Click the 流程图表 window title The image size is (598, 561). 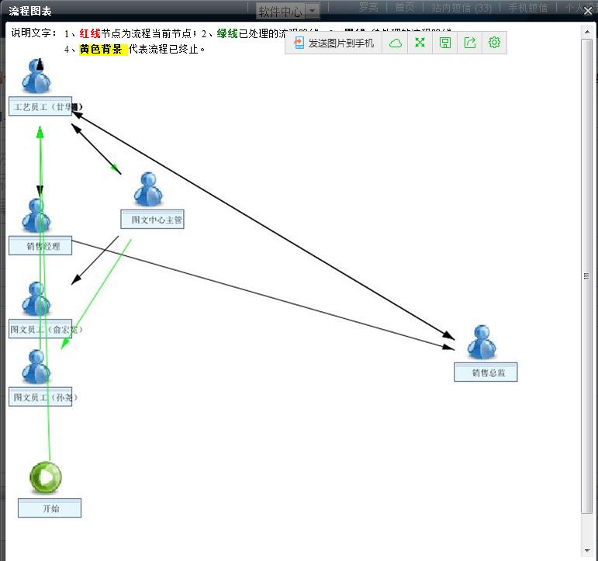click(30, 11)
